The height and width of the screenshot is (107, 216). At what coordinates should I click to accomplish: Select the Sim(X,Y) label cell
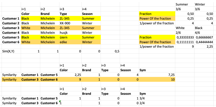[11, 51]
